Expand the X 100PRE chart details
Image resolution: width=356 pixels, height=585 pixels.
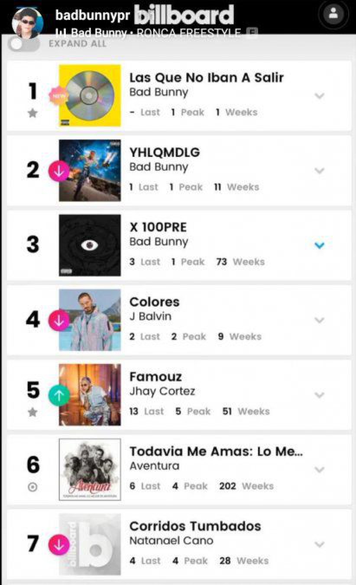coord(319,246)
